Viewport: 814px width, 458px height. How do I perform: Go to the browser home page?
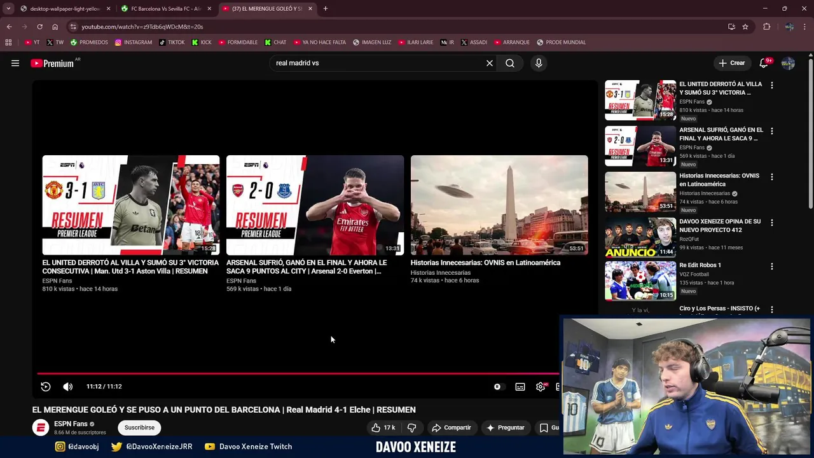pos(55,27)
